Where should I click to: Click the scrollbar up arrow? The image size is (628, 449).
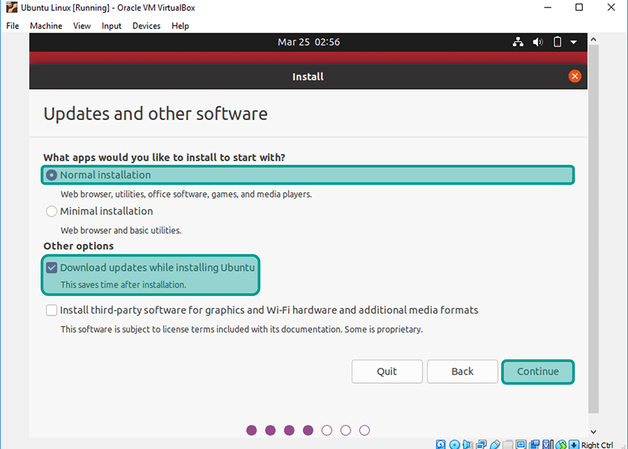pos(594,39)
